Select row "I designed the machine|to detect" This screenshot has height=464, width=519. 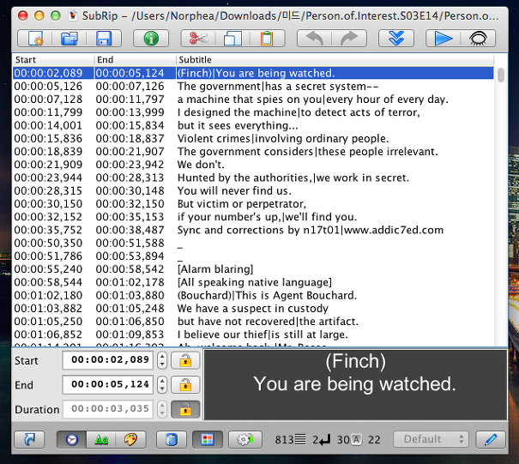coord(253,112)
